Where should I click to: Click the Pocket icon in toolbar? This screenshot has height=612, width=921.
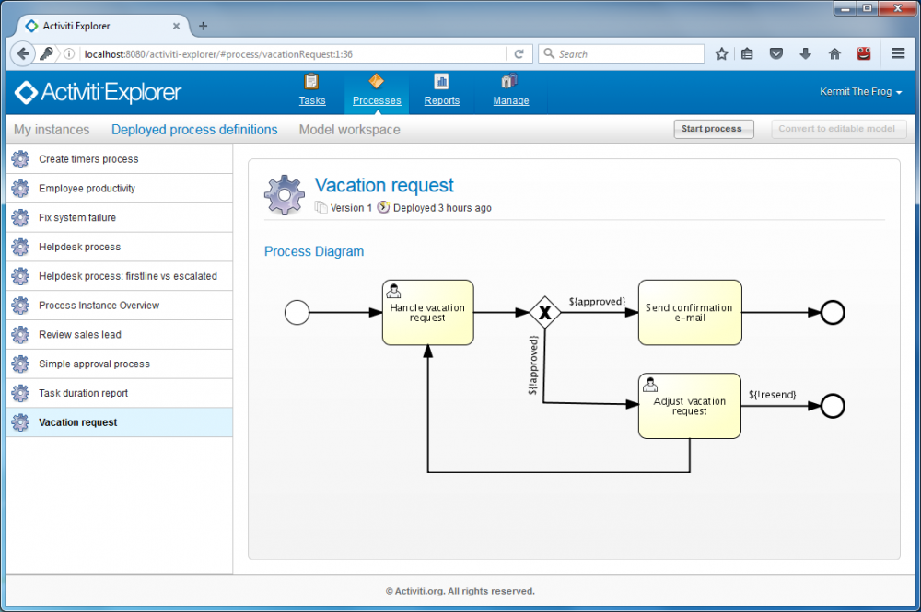(x=775, y=54)
